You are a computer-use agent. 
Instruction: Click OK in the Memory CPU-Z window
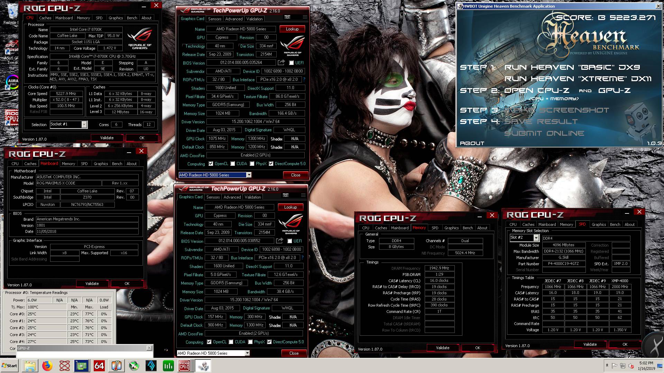tap(478, 348)
